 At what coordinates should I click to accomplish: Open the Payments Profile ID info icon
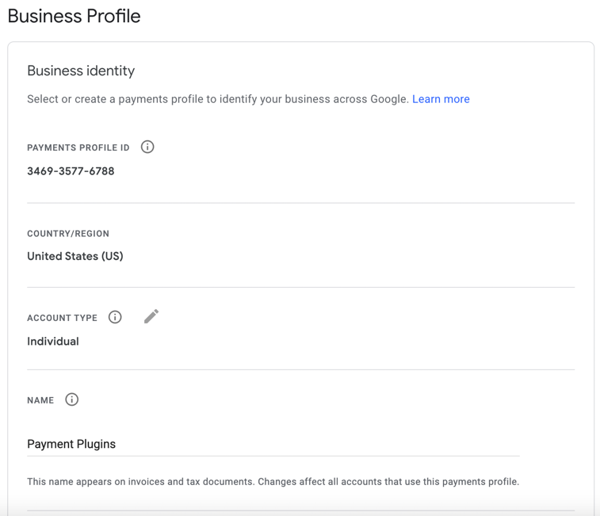(x=147, y=147)
